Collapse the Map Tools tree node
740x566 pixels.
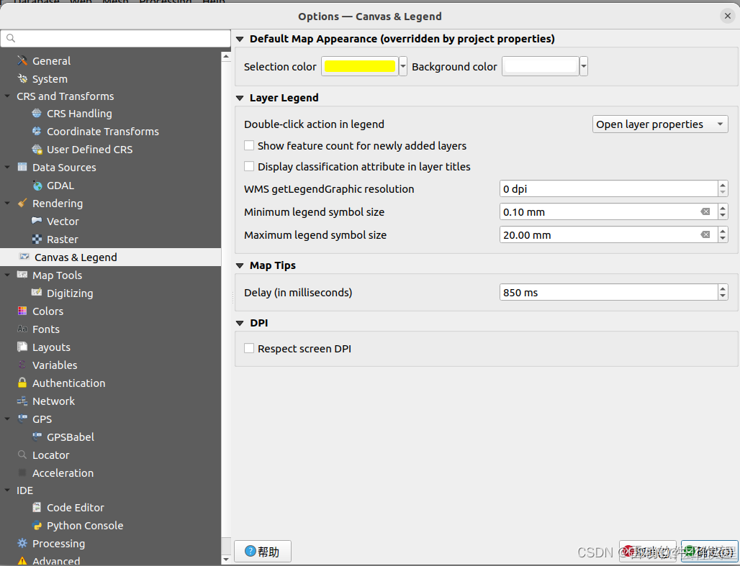(7, 275)
